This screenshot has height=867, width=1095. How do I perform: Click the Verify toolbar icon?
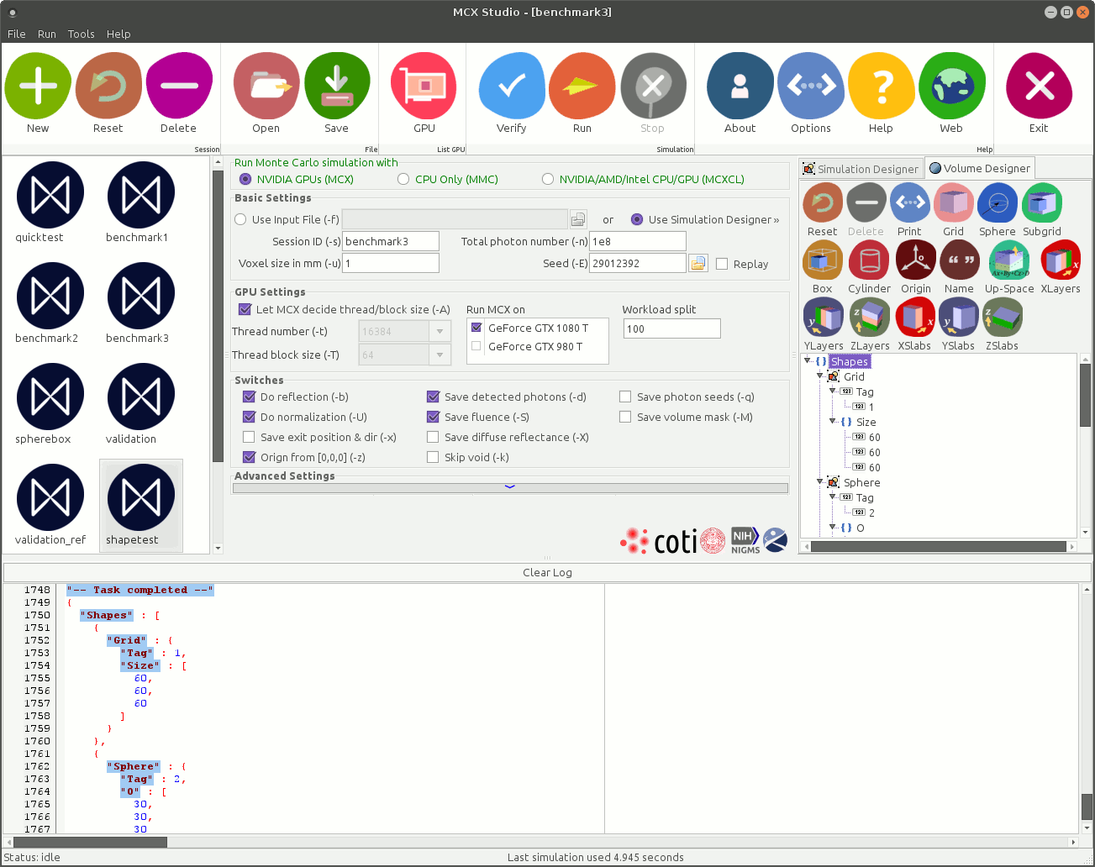[511, 87]
